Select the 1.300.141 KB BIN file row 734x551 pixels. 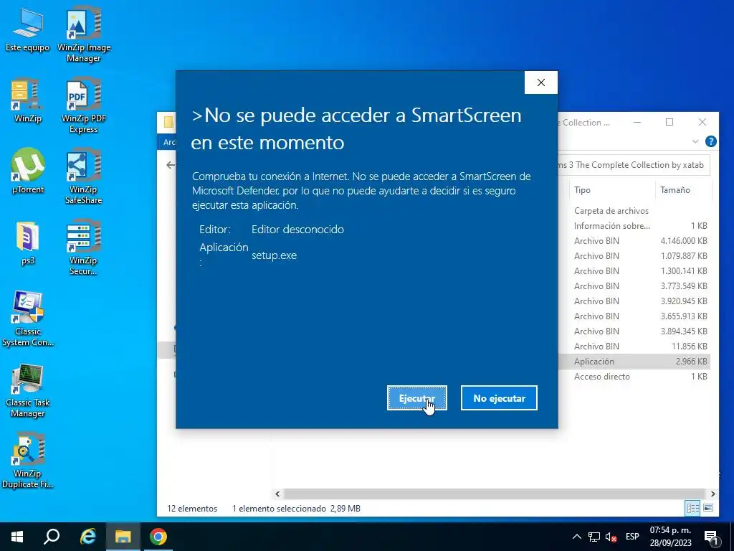point(635,270)
